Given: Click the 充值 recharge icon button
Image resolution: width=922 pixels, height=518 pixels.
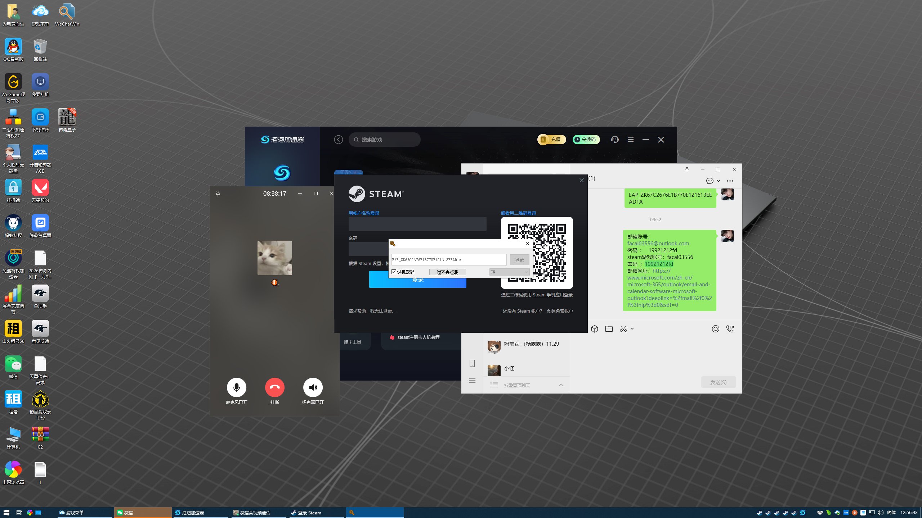Looking at the screenshot, I should coord(551,140).
